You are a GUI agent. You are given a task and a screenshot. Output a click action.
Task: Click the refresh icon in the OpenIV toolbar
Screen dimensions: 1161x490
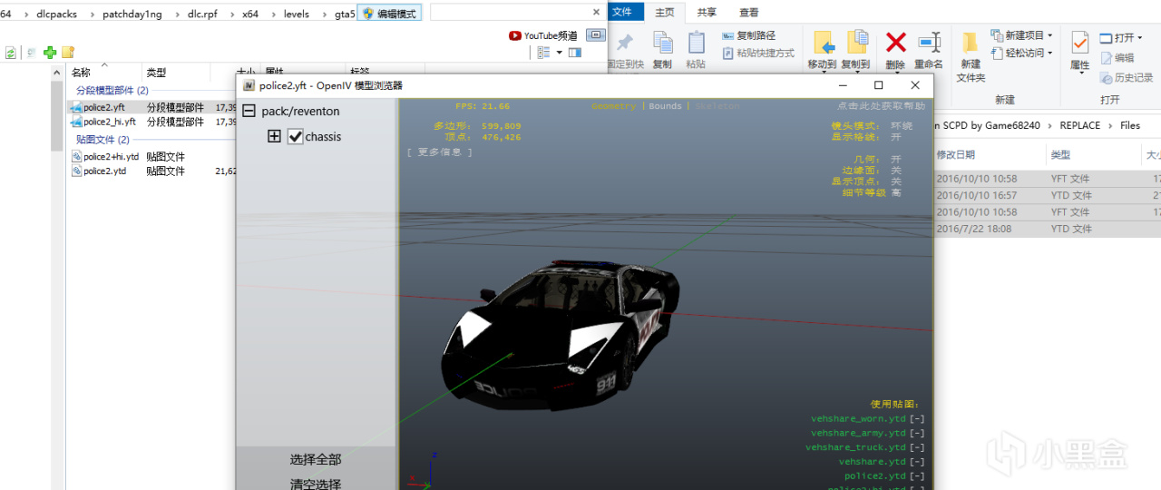tap(10, 53)
